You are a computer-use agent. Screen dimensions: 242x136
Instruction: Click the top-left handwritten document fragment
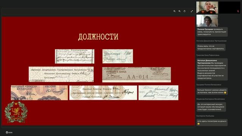(x=74, y=56)
